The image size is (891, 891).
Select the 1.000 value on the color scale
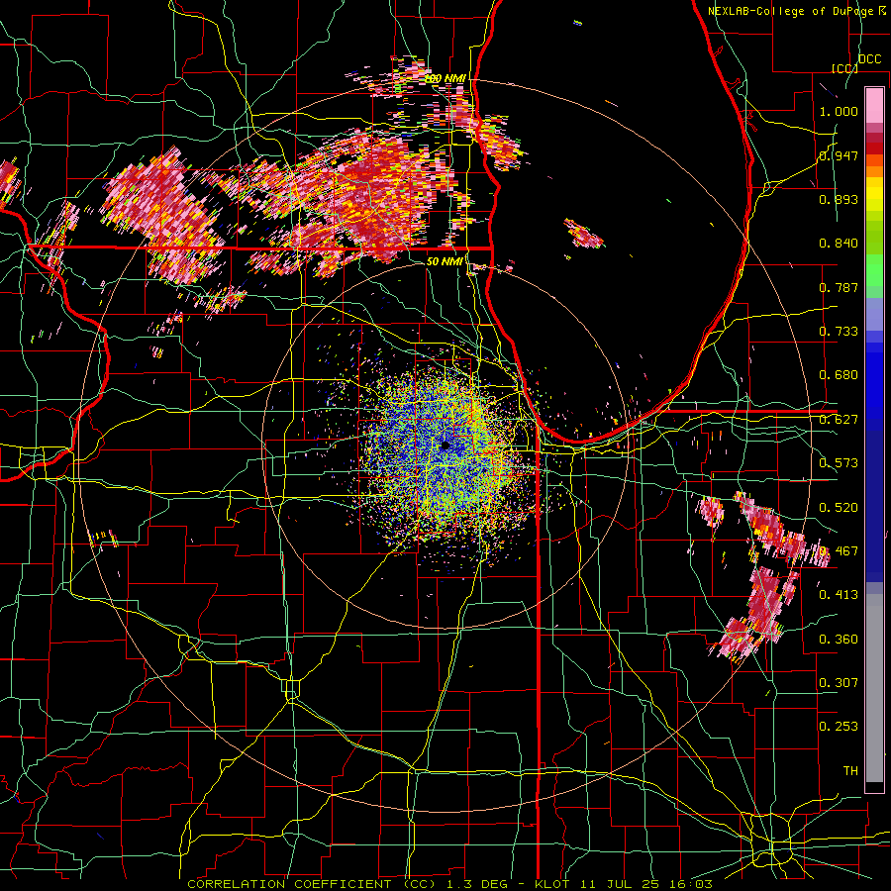click(839, 111)
